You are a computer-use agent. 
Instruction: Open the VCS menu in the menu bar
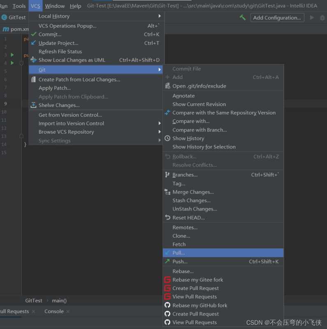[35, 6]
